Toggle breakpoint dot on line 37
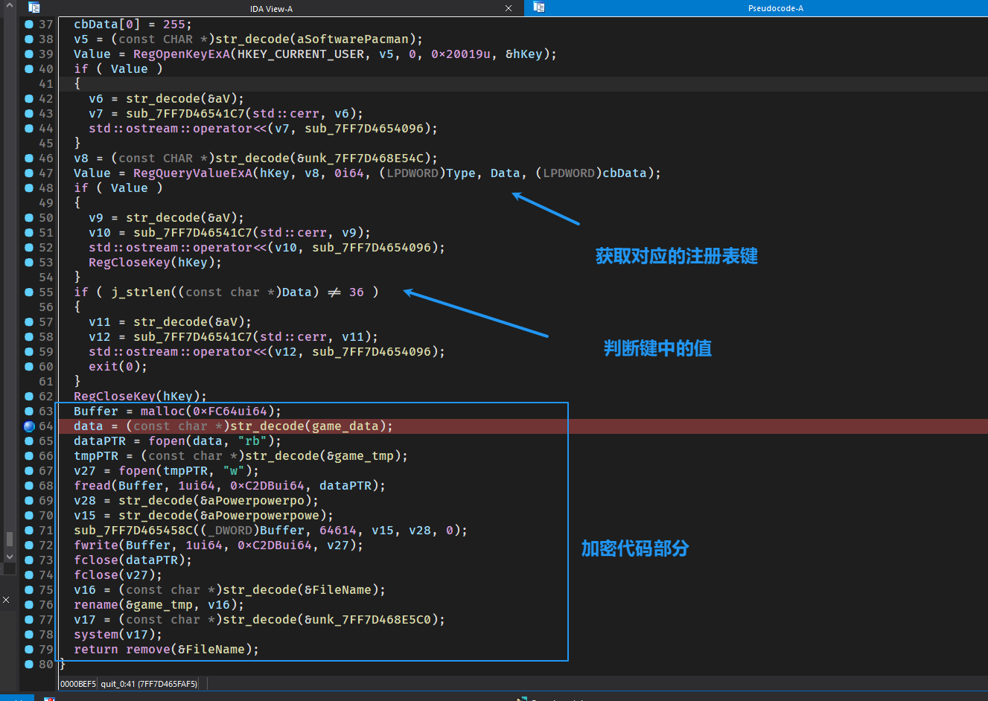This screenshot has width=988, height=701. tap(29, 25)
